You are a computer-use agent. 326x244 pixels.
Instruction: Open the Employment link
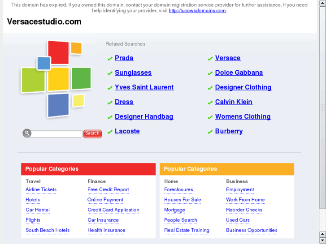coord(240,189)
